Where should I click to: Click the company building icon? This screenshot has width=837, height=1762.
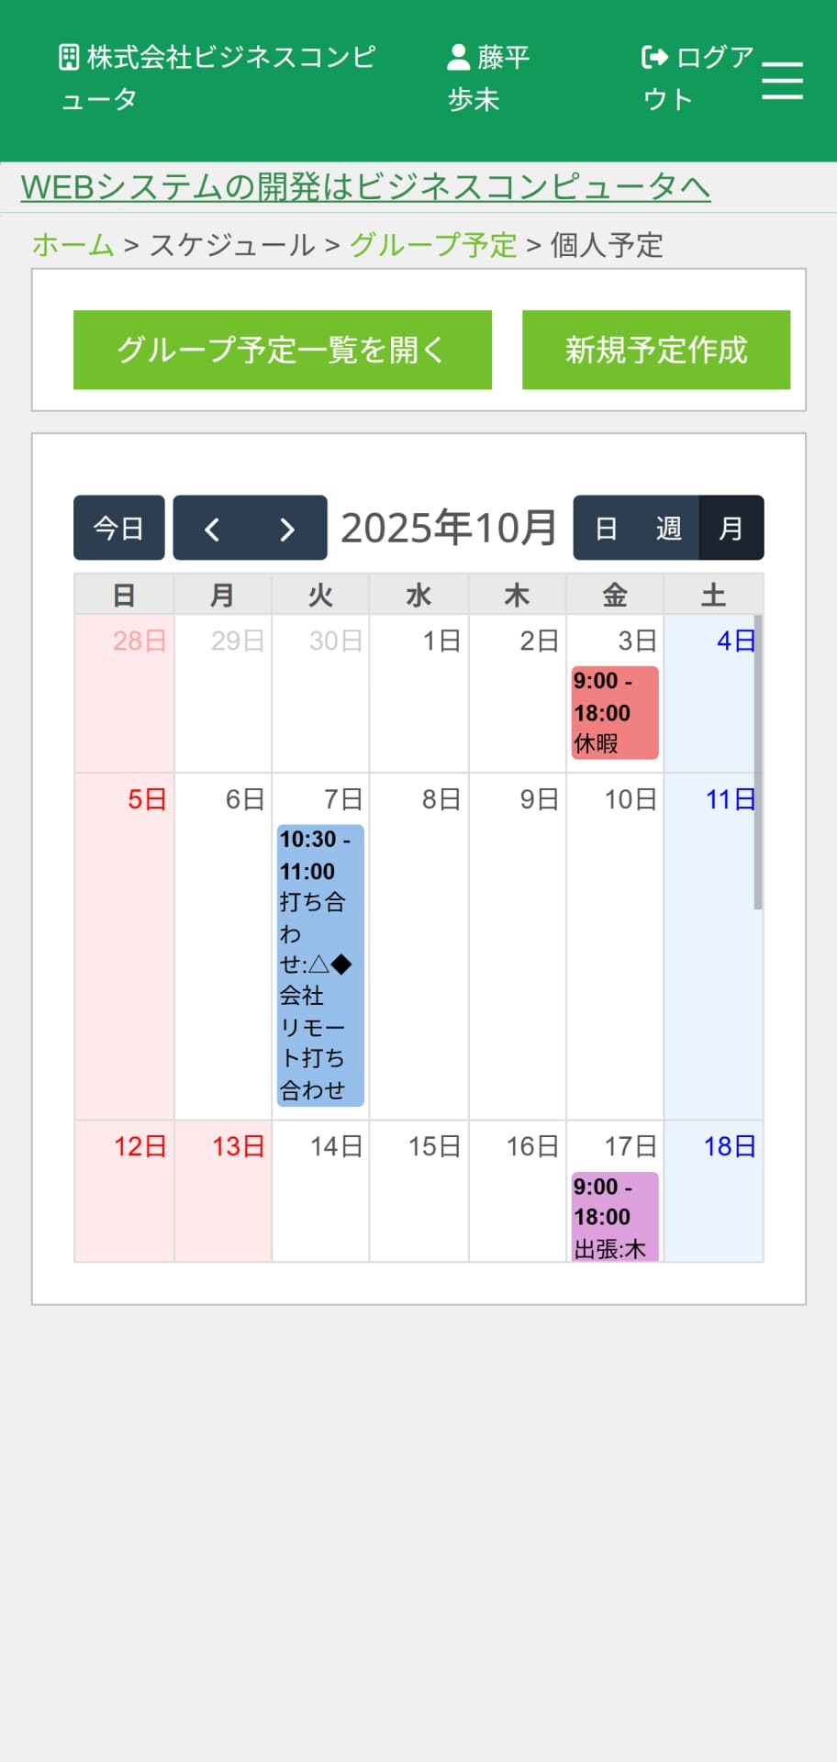[69, 58]
